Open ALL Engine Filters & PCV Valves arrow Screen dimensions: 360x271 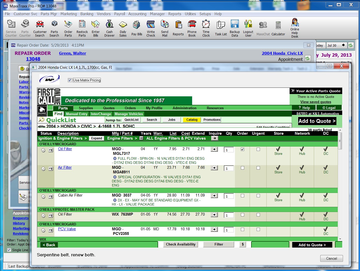pos(215,138)
